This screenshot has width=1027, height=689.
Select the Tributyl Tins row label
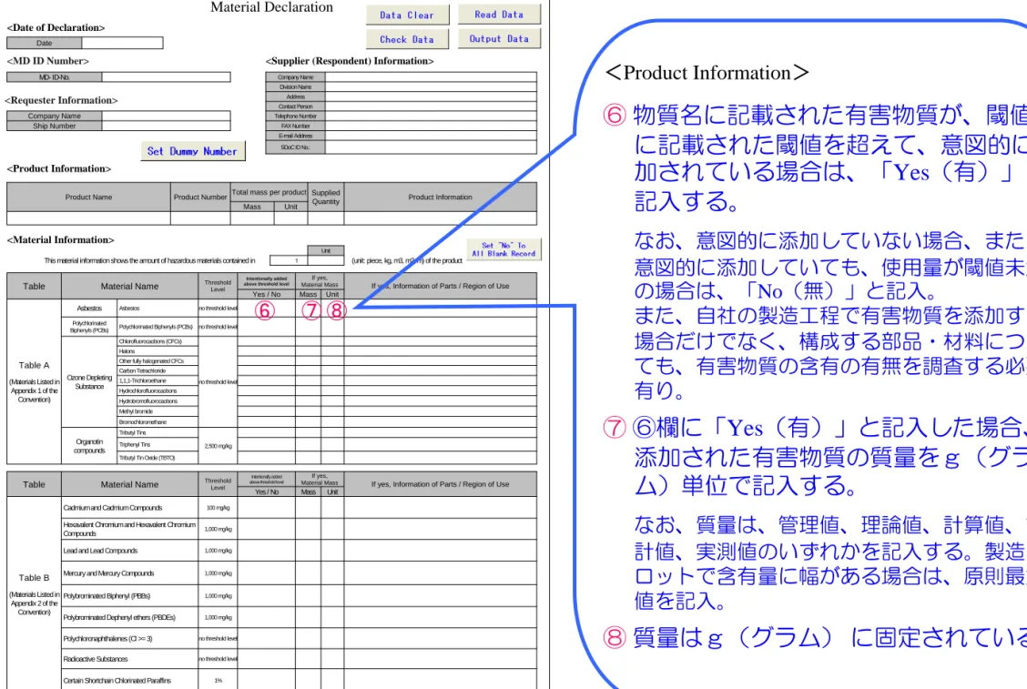pyautogui.click(x=158, y=433)
